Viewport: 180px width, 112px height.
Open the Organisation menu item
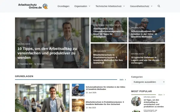click(x=81, y=6)
